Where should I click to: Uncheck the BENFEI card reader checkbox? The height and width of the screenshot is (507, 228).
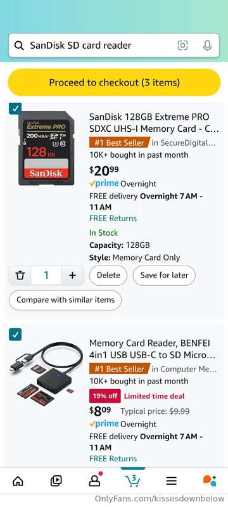point(15,335)
